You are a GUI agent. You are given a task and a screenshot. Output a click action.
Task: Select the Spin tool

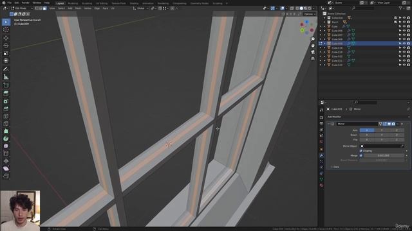click(x=6, y=139)
